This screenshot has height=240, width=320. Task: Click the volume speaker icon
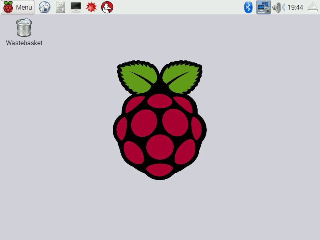[278, 7]
